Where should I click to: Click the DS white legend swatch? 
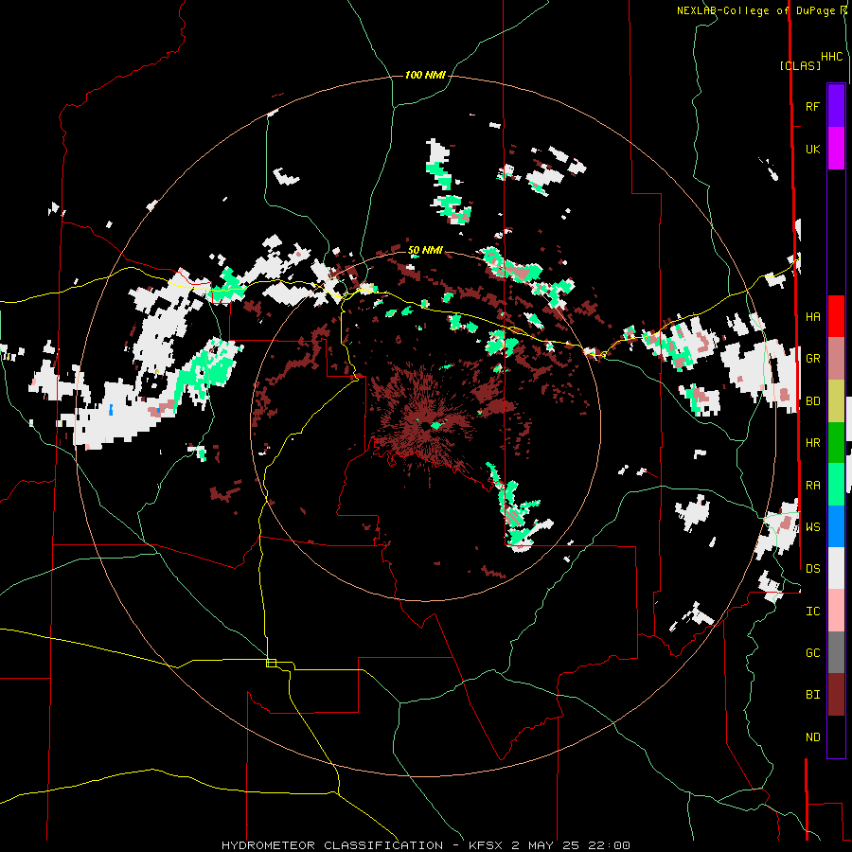pos(836,568)
